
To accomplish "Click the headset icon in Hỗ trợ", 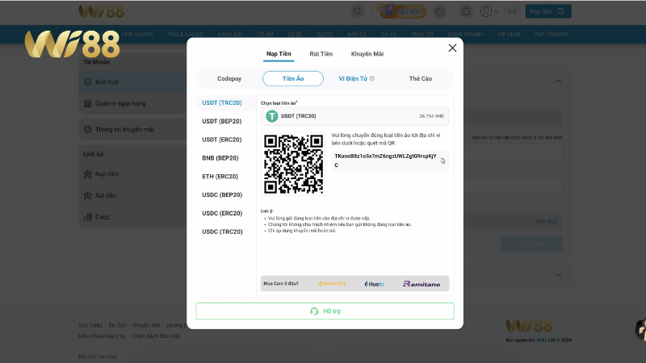I will coord(314,311).
